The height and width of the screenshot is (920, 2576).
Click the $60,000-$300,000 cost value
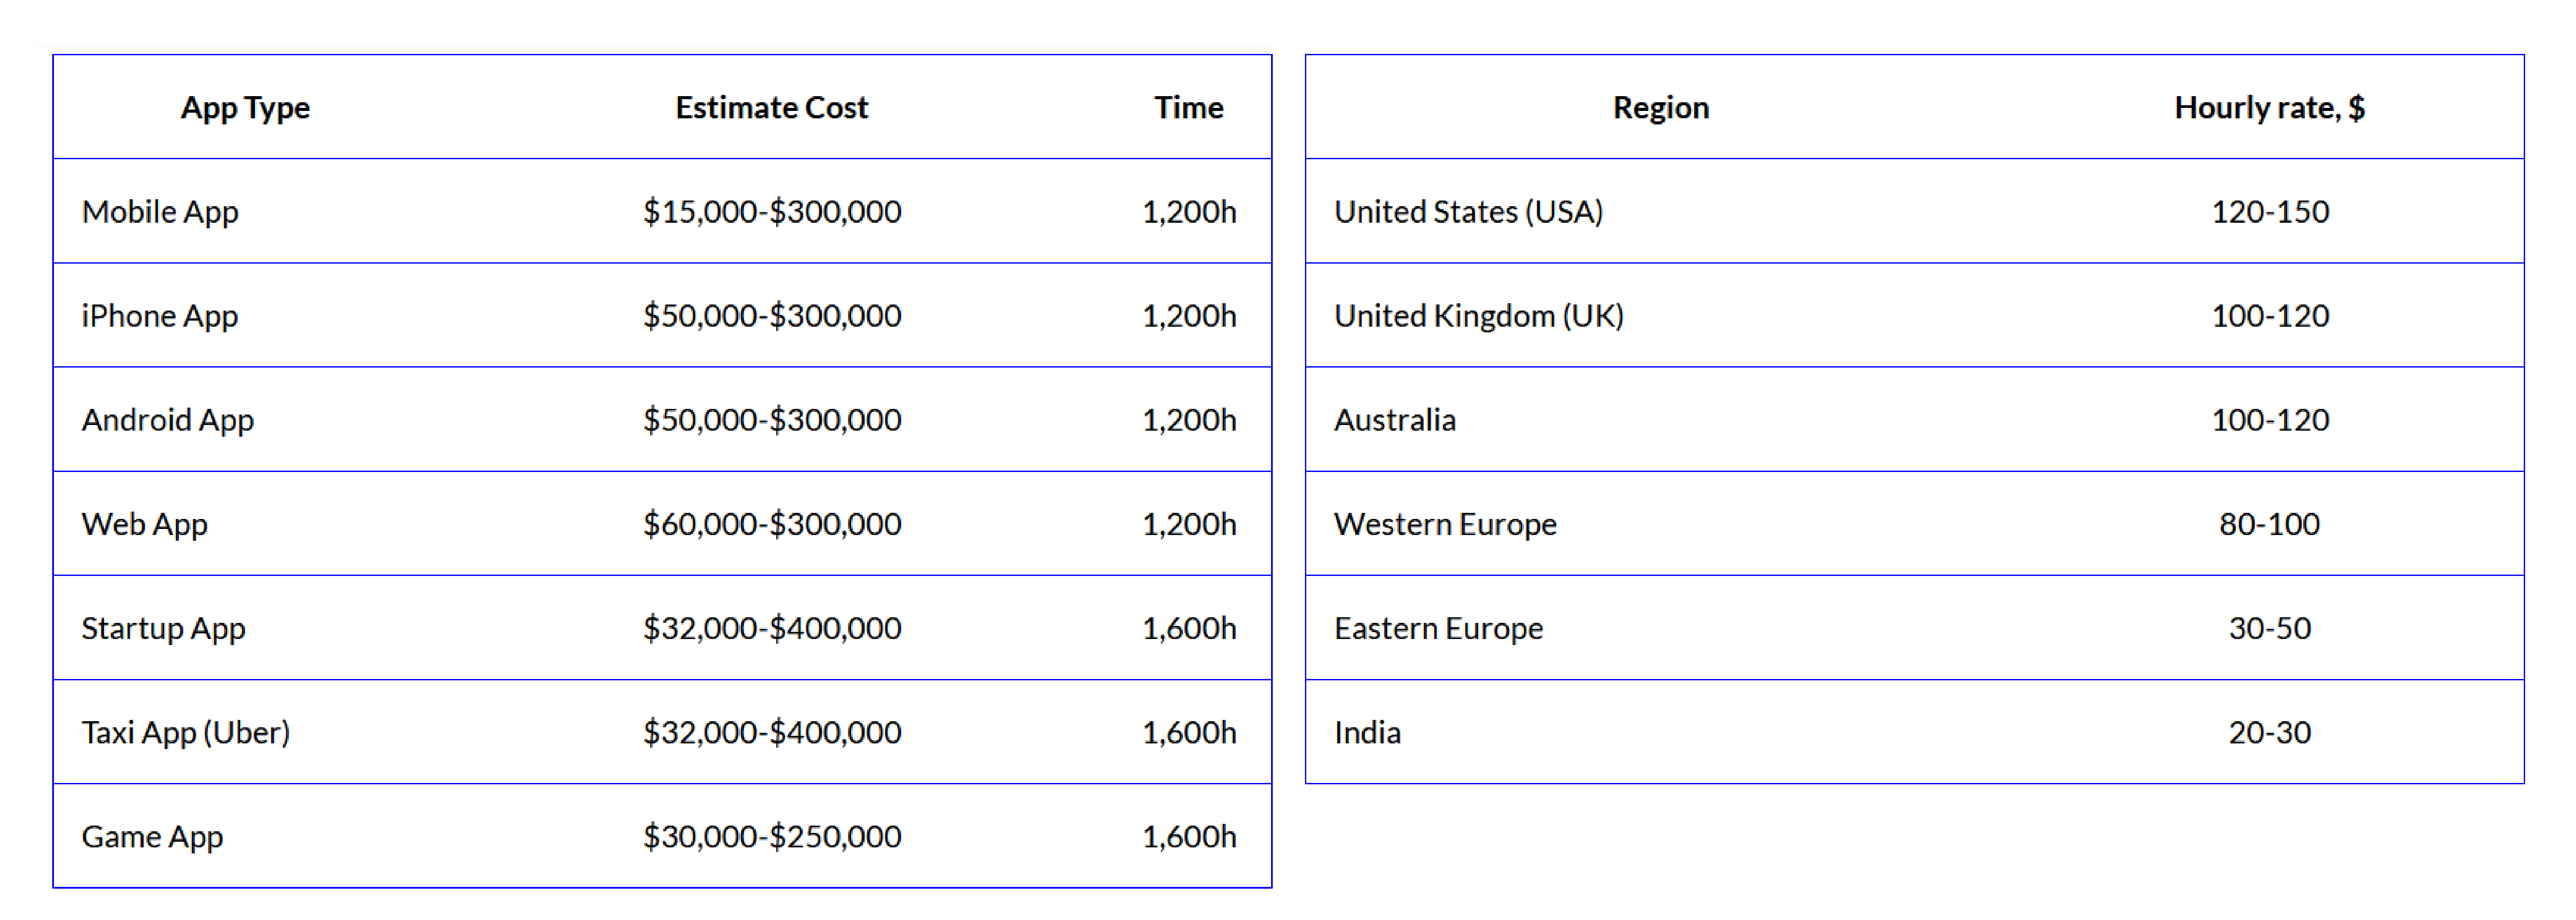(x=772, y=524)
